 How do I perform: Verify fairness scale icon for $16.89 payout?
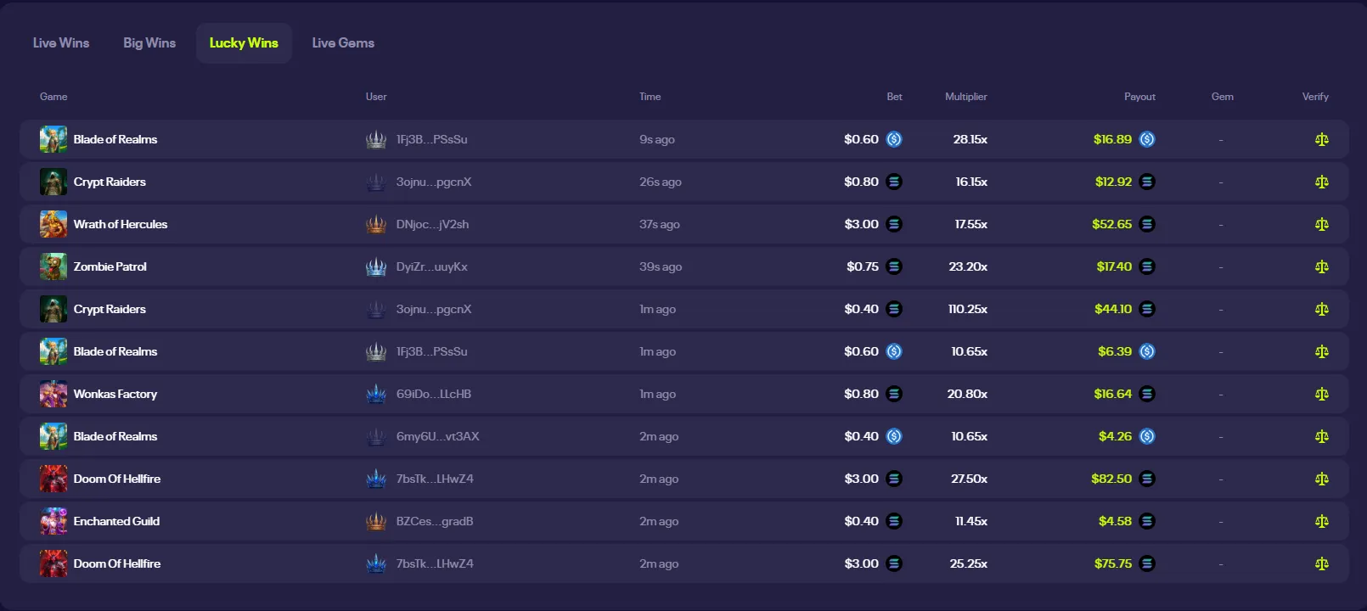click(x=1322, y=139)
